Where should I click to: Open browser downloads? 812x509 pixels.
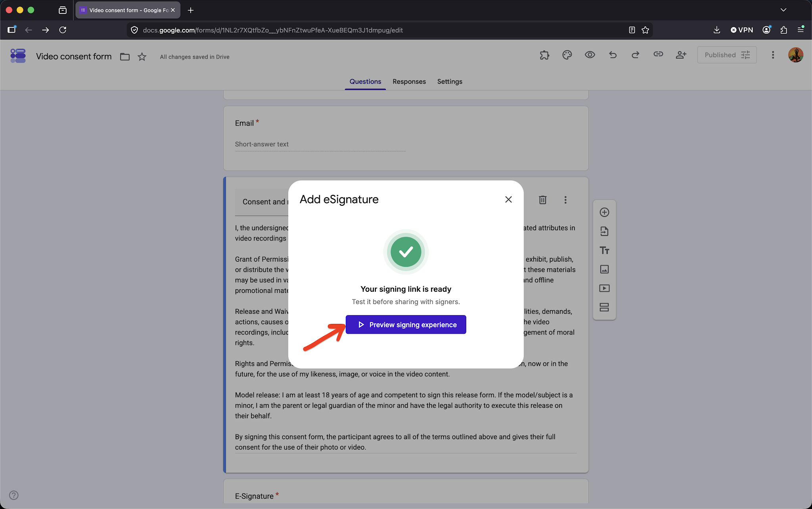[x=717, y=30]
